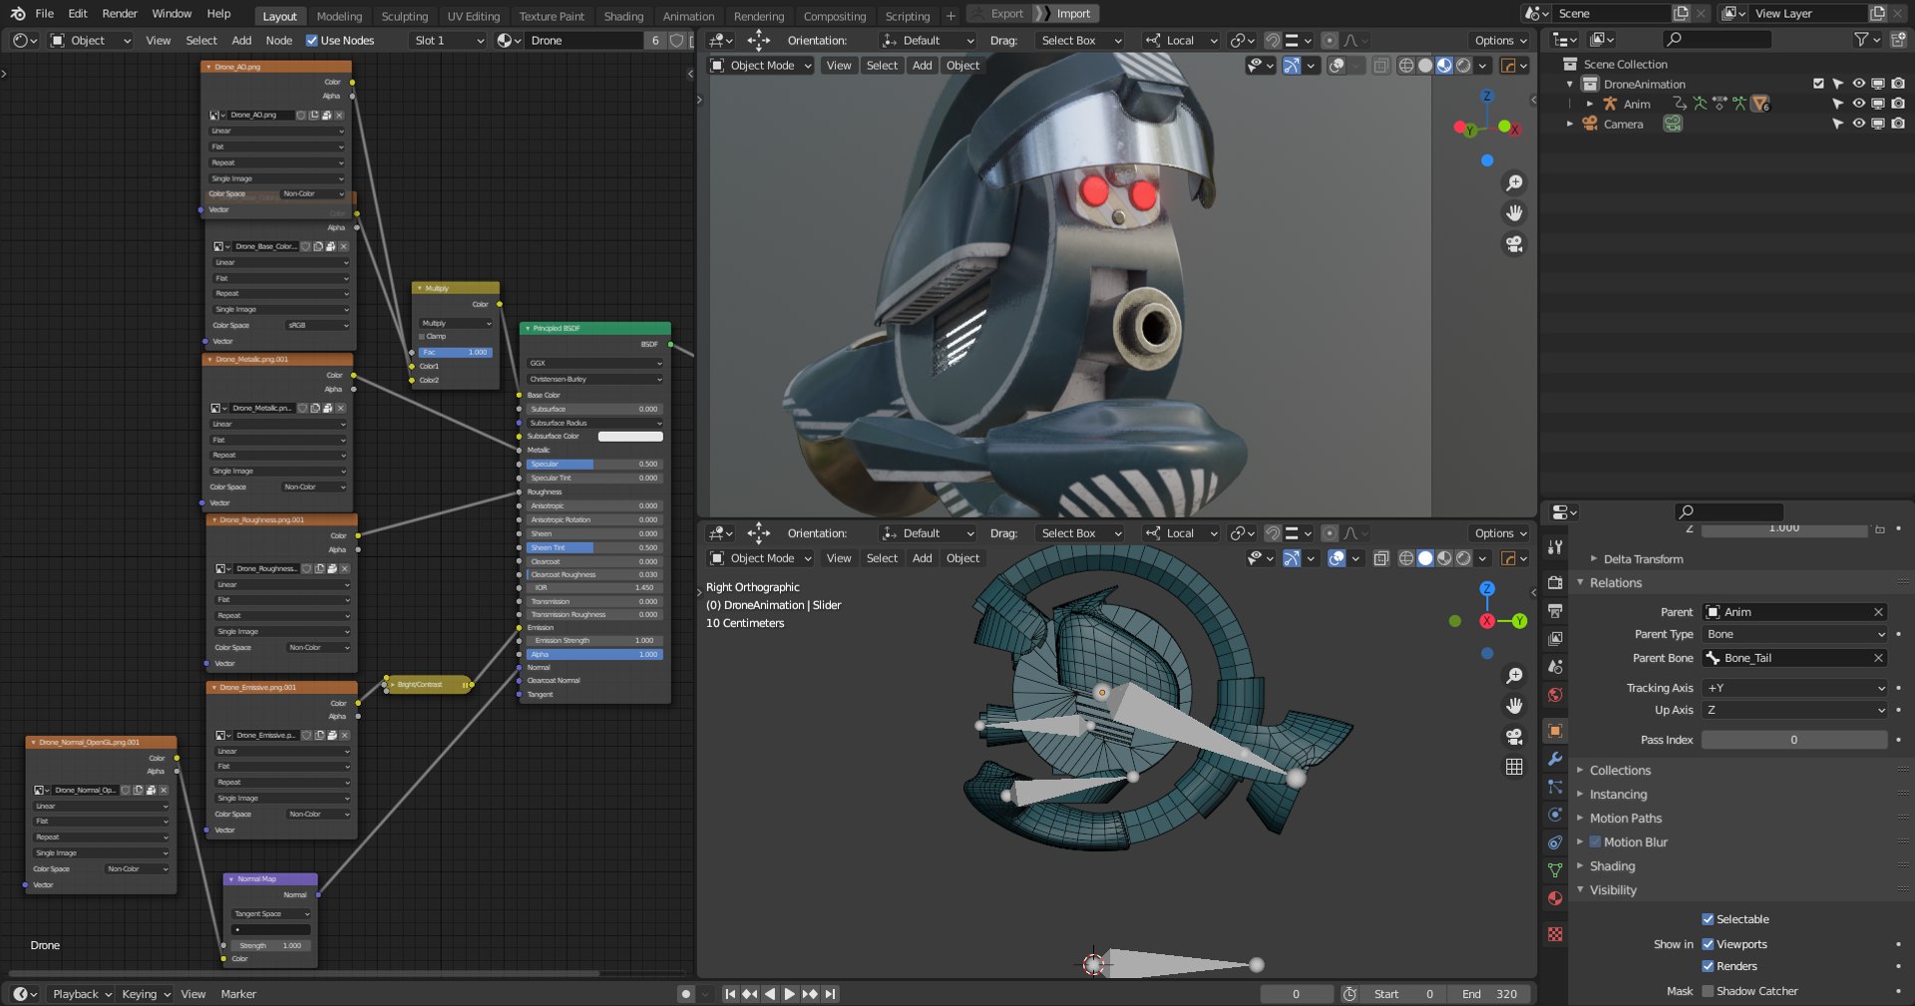Viewport: 1915px width, 1006px height.
Task: Expand the Motion Paths panel
Action: (1625, 819)
